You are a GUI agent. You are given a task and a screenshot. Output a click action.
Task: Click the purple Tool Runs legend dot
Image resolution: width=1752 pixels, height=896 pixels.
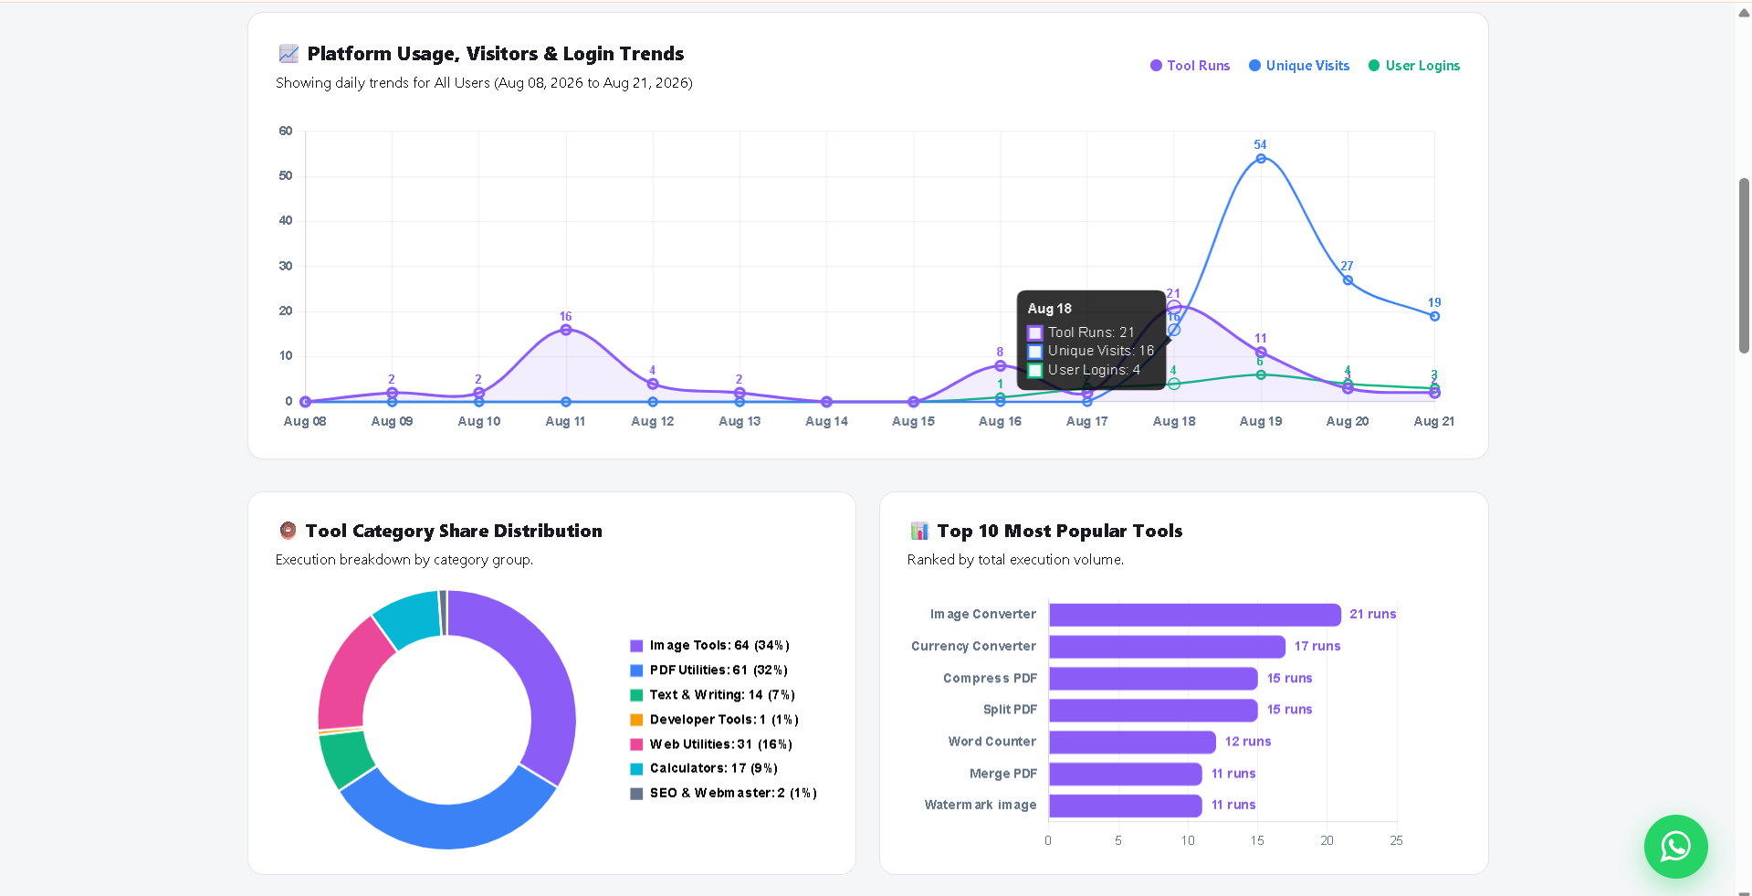pos(1156,66)
